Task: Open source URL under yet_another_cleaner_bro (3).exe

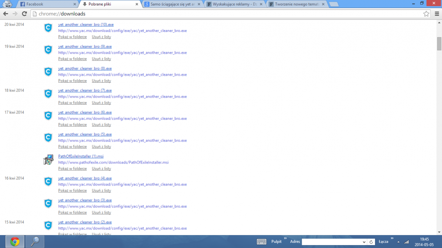Action: pos(122,206)
